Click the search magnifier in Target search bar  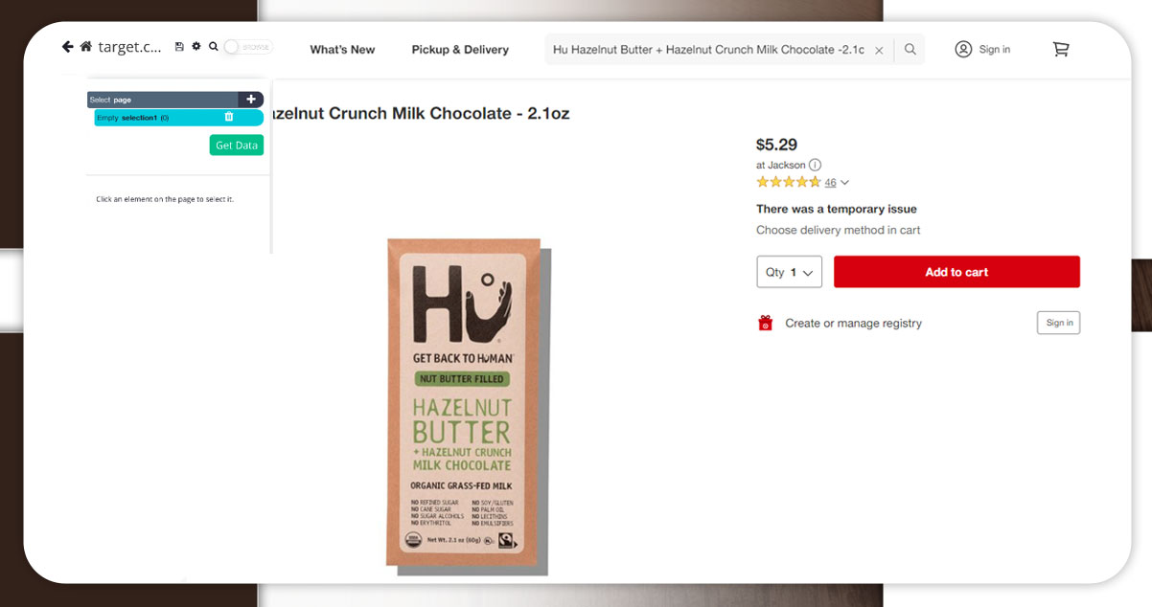point(910,50)
